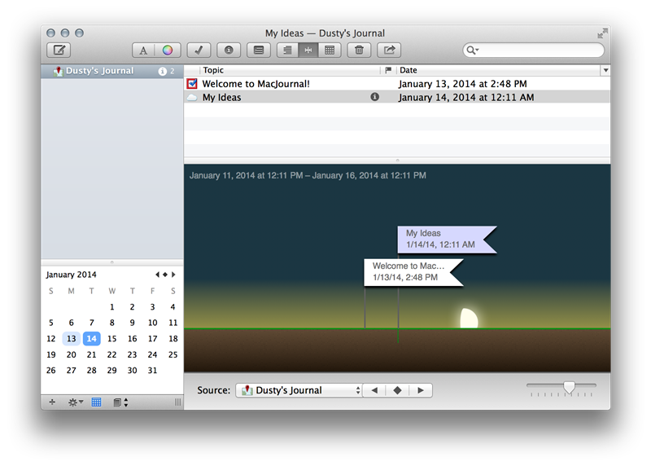This screenshot has height=466, width=651.
Task: Click the info icon on My Ideas row
Action: [374, 97]
